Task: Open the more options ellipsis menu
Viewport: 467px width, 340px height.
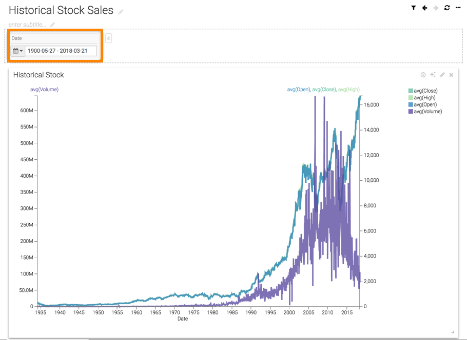Action: (458, 8)
